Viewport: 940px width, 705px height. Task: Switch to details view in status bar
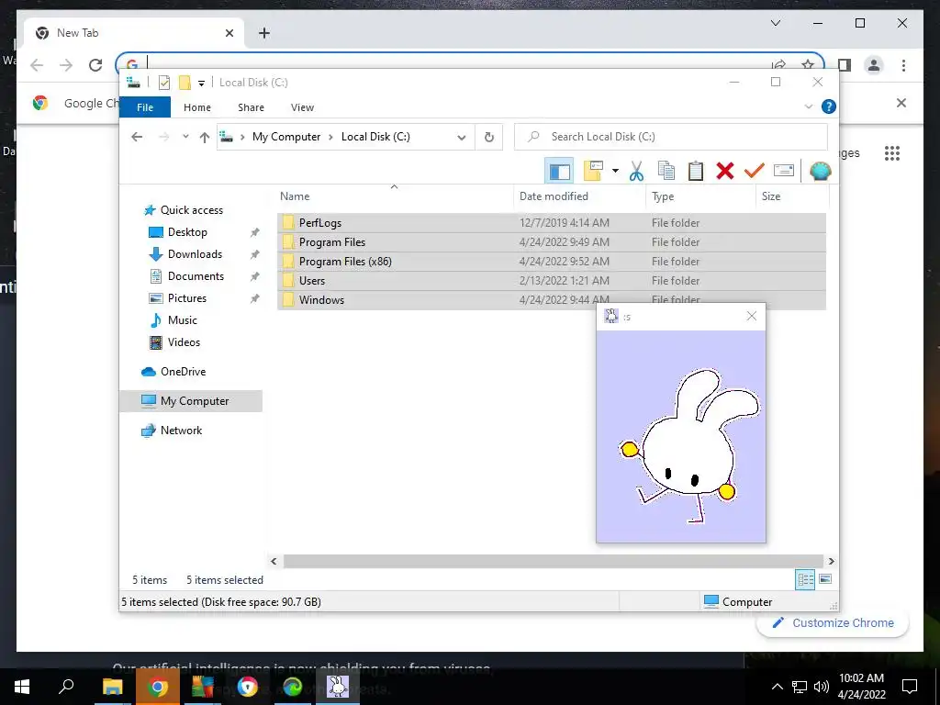[805, 579]
